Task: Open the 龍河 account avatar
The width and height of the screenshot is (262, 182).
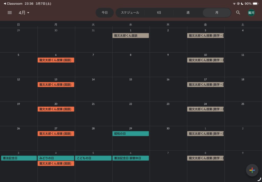Action: click(251, 13)
